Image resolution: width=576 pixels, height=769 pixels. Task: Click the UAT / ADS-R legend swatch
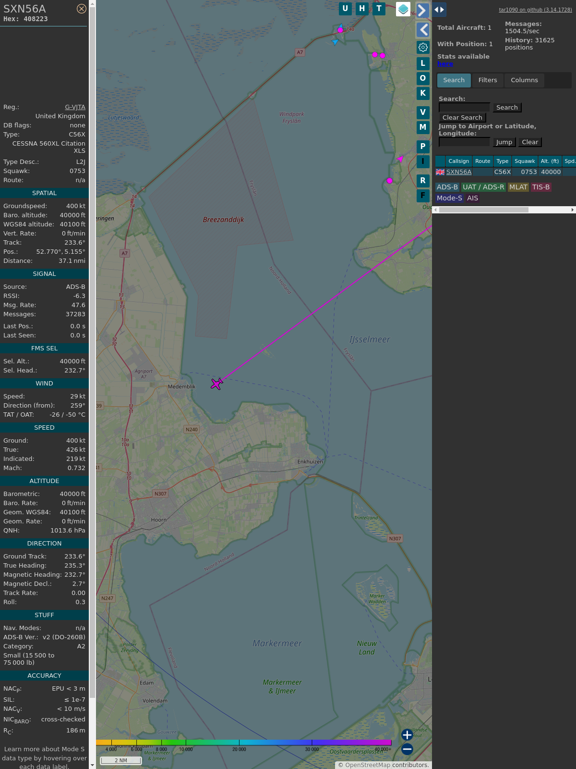pos(483,187)
